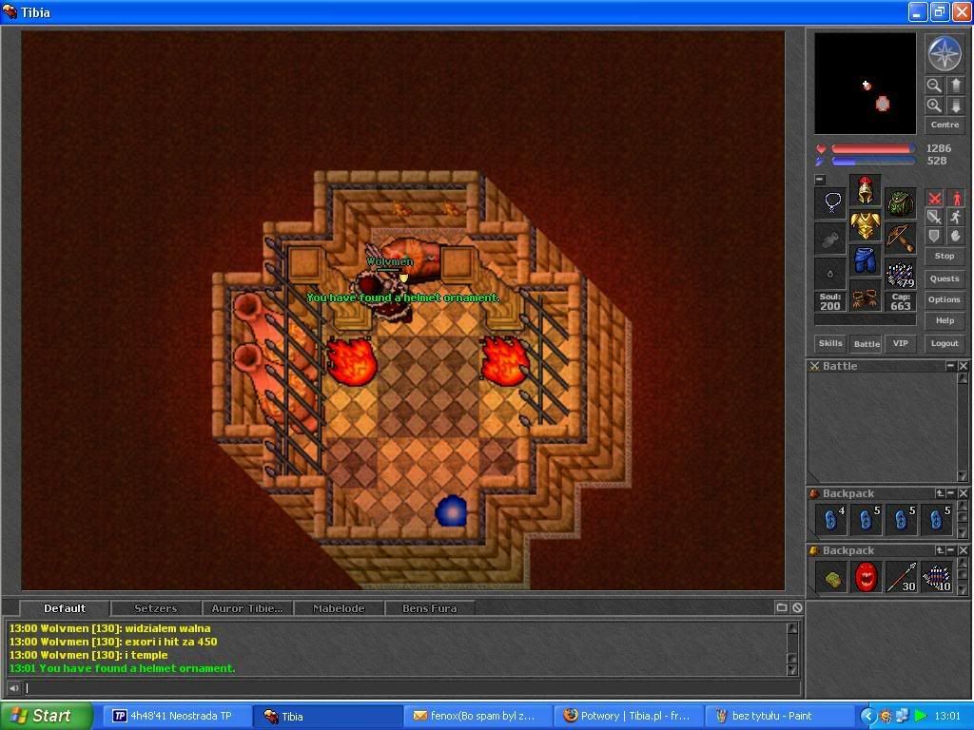
Task: Open the Mabelode chat tab
Action: pyautogui.click(x=339, y=608)
